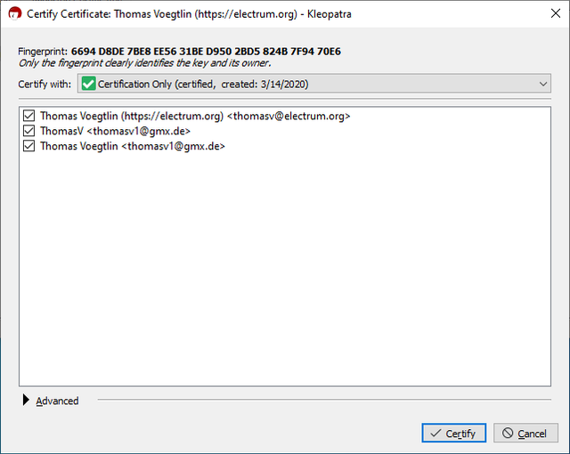Select Certification Only key combo box
This screenshot has width=570, height=454.
tap(314, 84)
